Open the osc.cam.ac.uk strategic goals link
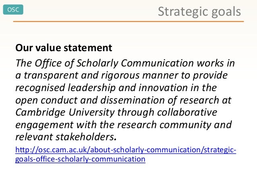Image resolution: width=257 pixels, height=193 pixels. (x=126, y=150)
